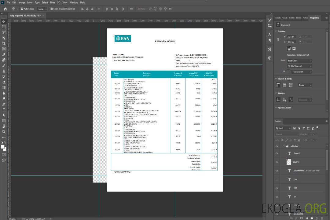Hide the '169' text layer
The width and height of the screenshot is (330, 220).
[277, 188]
